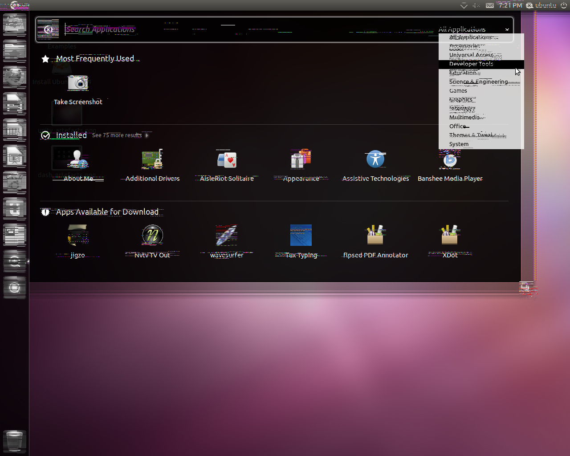The height and width of the screenshot is (456, 570).
Task: Click the NVtv TV Out icon
Action: [152, 236]
